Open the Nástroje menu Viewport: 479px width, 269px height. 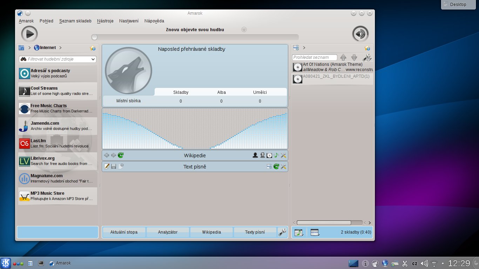(105, 21)
